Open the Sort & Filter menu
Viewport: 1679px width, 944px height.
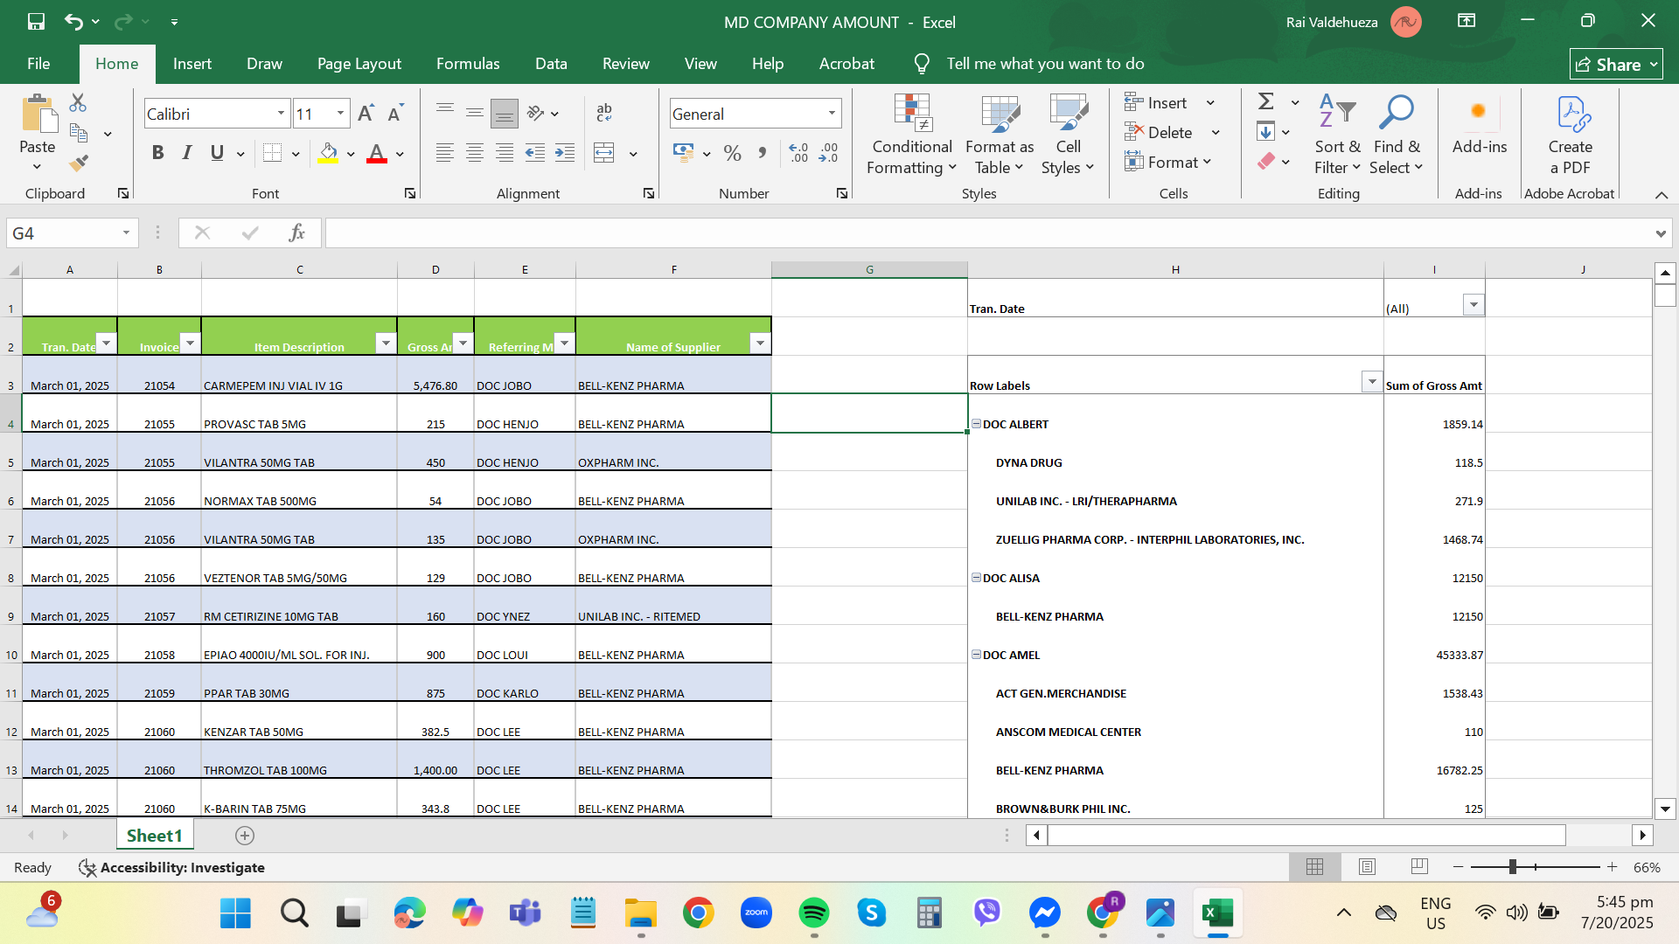(x=1337, y=135)
